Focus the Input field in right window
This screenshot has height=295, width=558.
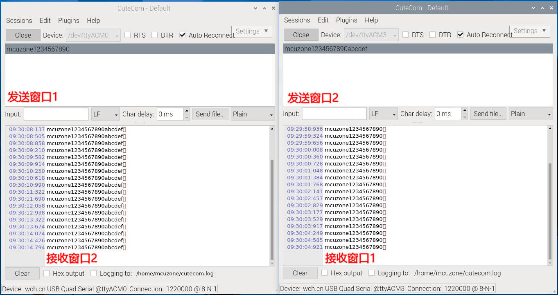tap(334, 114)
